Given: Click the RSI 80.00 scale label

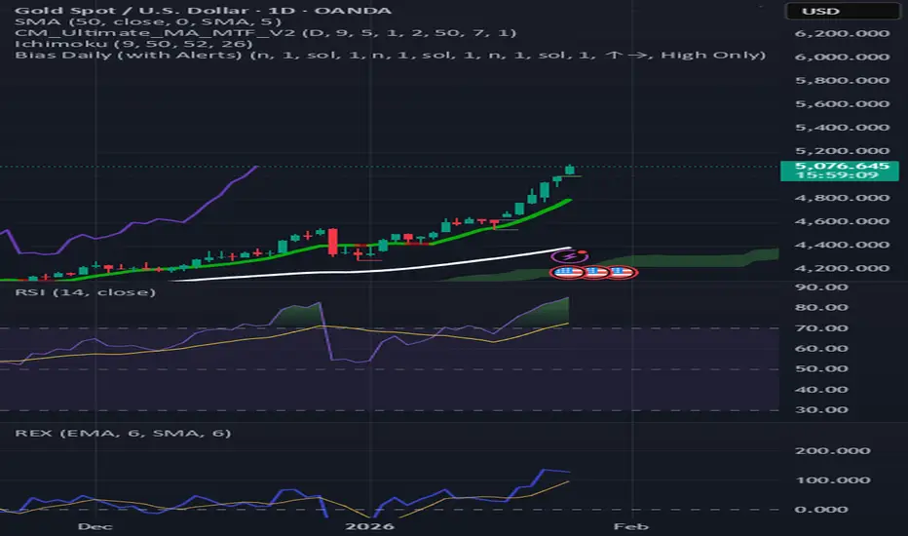Looking at the screenshot, I should click(x=821, y=308).
